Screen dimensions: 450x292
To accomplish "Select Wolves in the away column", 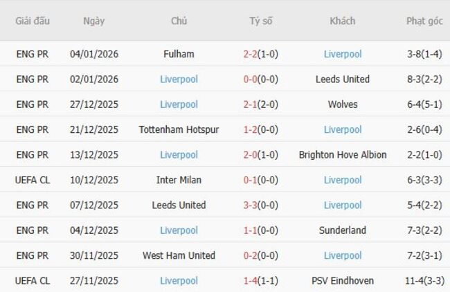I will pyautogui.click(x=343, y=104).
